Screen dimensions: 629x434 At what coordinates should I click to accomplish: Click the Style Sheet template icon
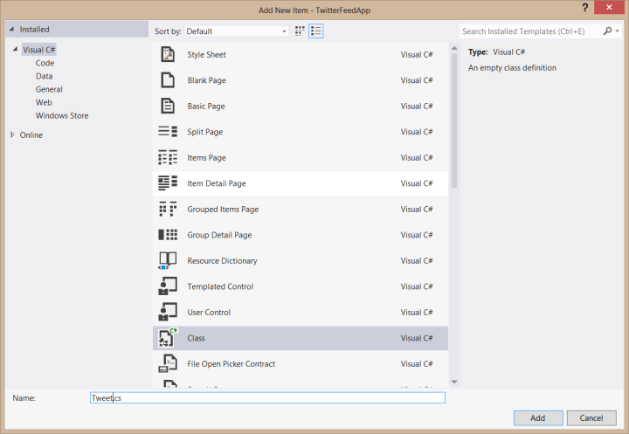pyautogui.click(x=168, y=55)
